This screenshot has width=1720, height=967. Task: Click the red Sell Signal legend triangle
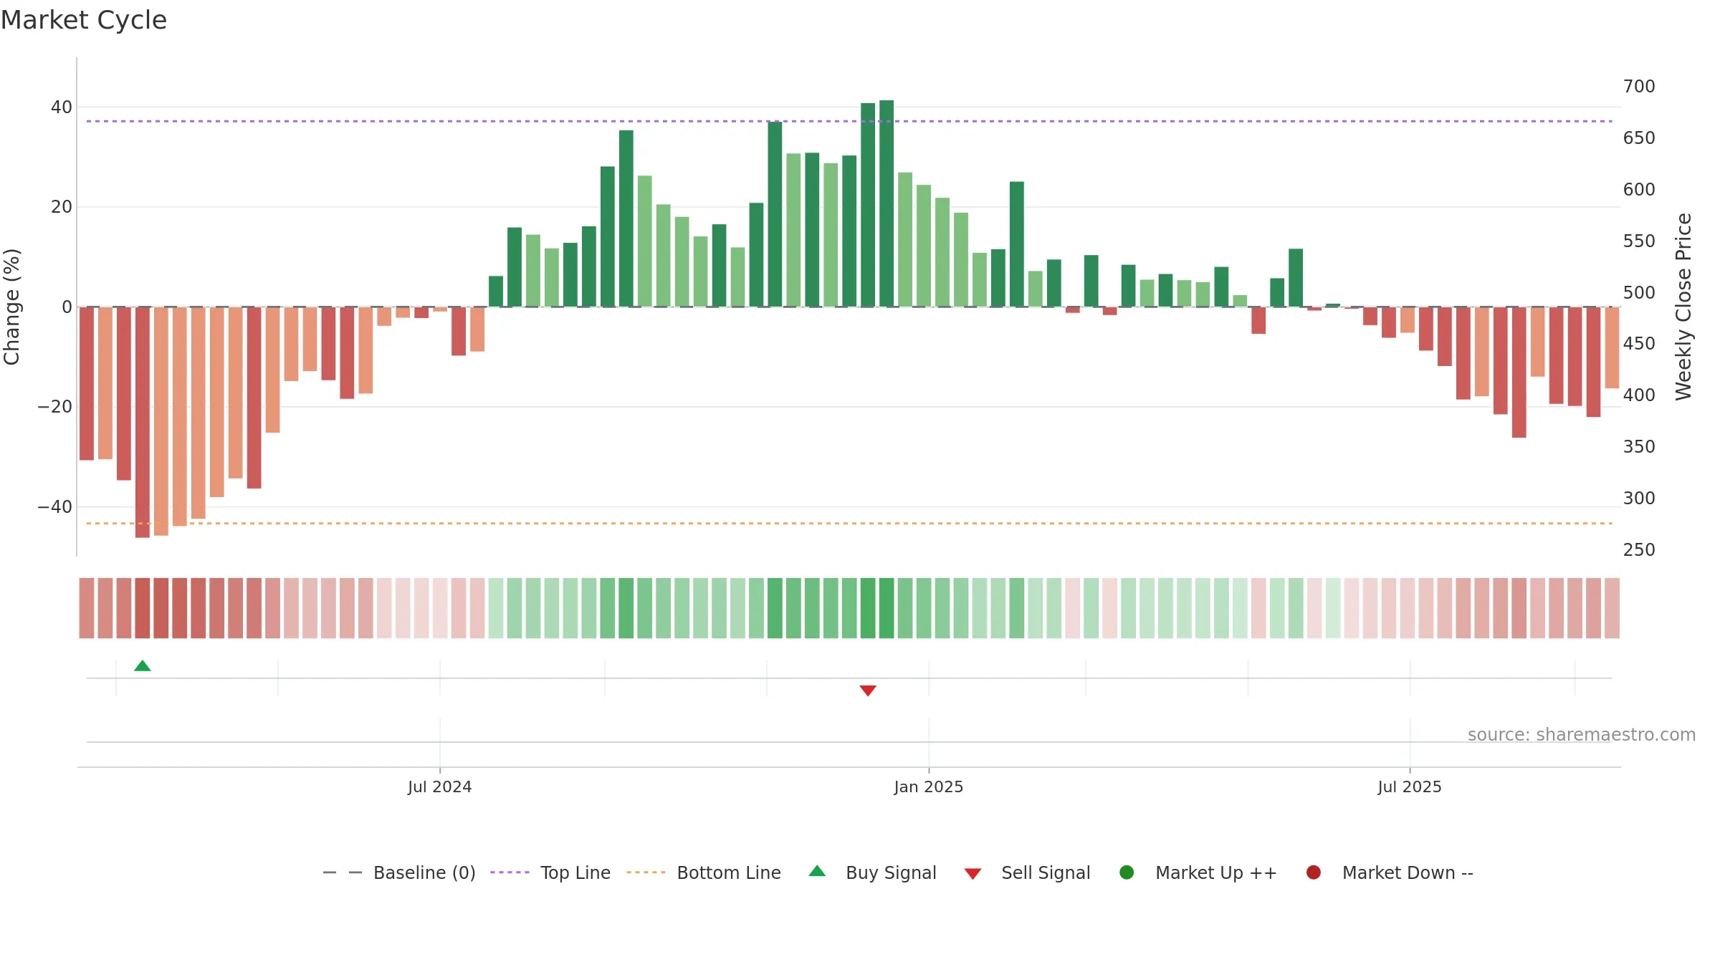click(x=973, y=874)
